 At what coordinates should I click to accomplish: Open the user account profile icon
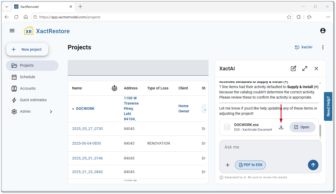(x=323, y=31)
